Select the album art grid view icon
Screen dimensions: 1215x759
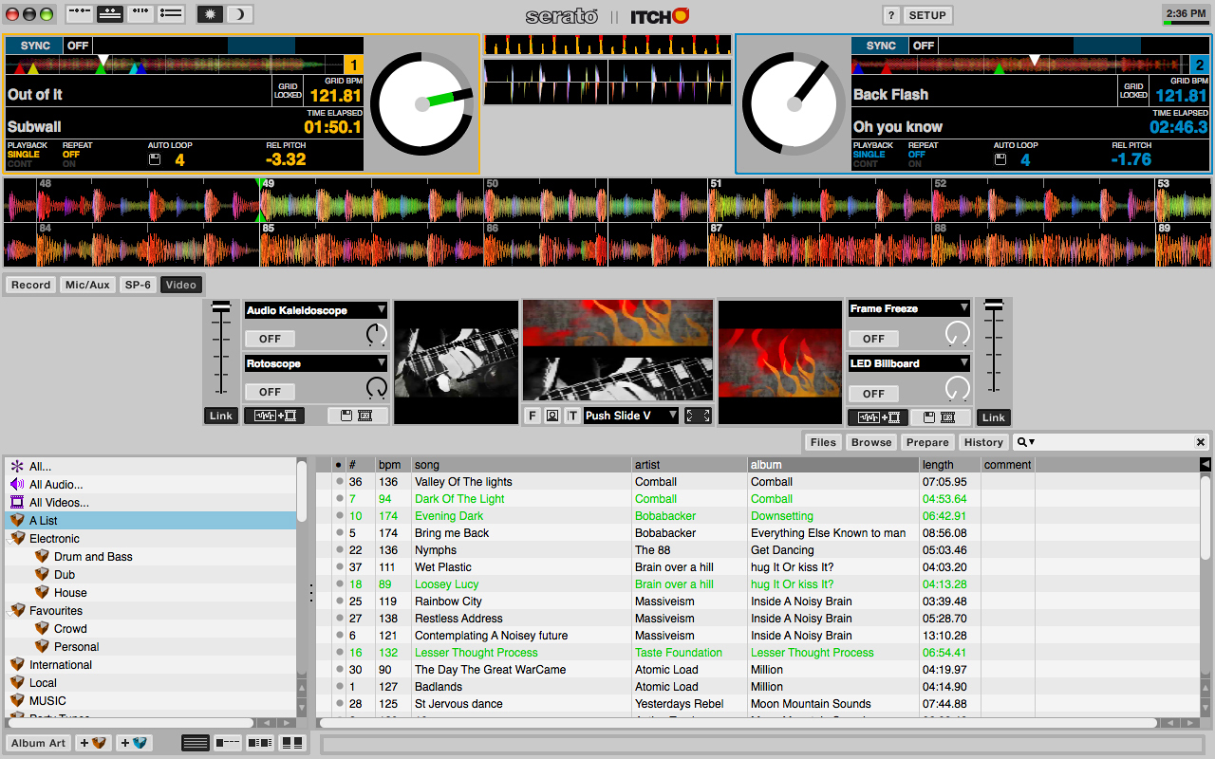coord(292,743)
